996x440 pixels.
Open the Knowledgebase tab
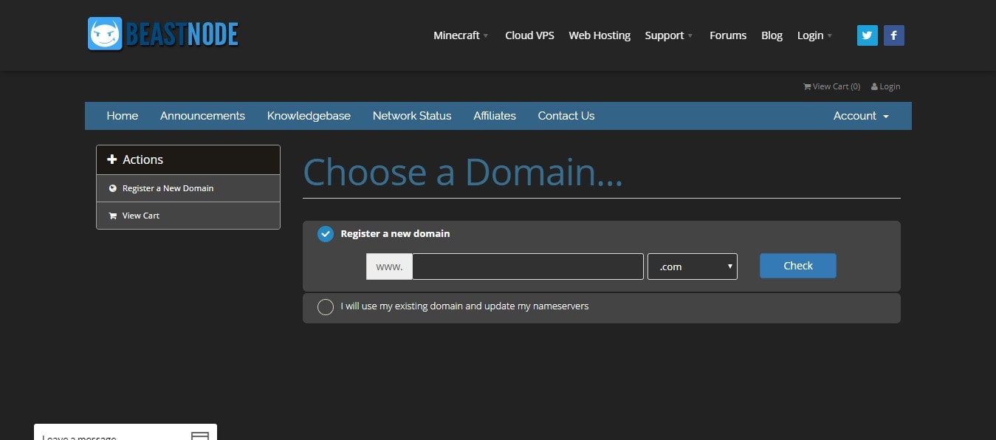pos(309,116)
